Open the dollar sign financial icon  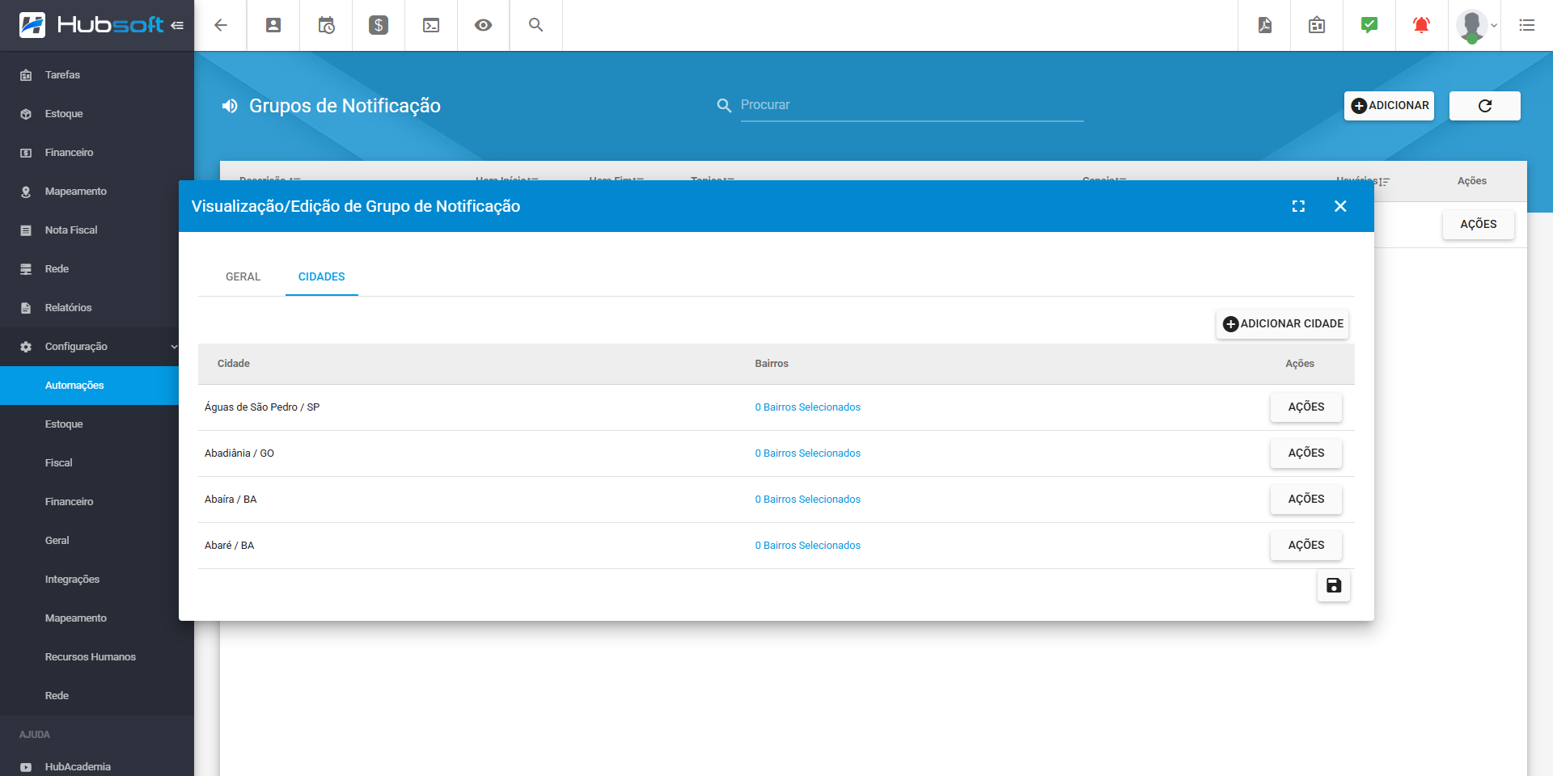pos(379,25)
